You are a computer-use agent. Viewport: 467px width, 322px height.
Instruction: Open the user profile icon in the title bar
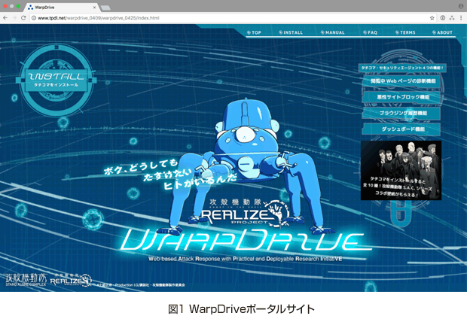coord(461,6)
